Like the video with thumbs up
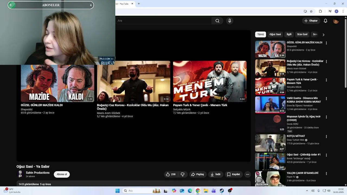The image size is (347, 195). (x=171, y=174)
